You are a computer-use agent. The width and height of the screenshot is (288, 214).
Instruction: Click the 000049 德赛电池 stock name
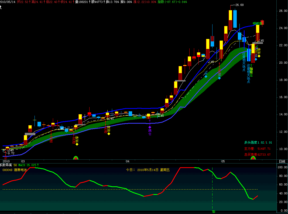15,170
